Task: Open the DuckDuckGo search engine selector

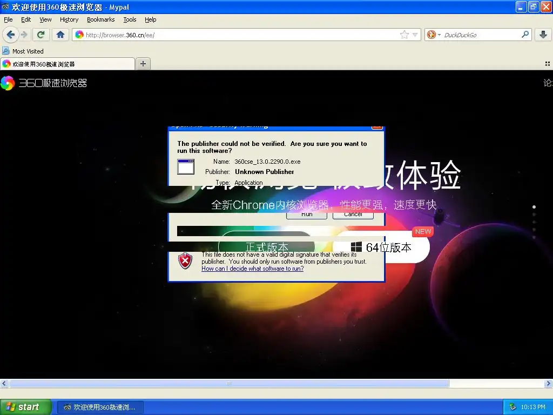Action: (434, 35)
